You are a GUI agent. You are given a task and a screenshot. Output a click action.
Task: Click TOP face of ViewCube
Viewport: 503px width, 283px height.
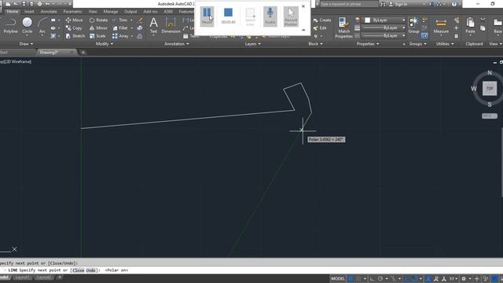tap(490, 88)
